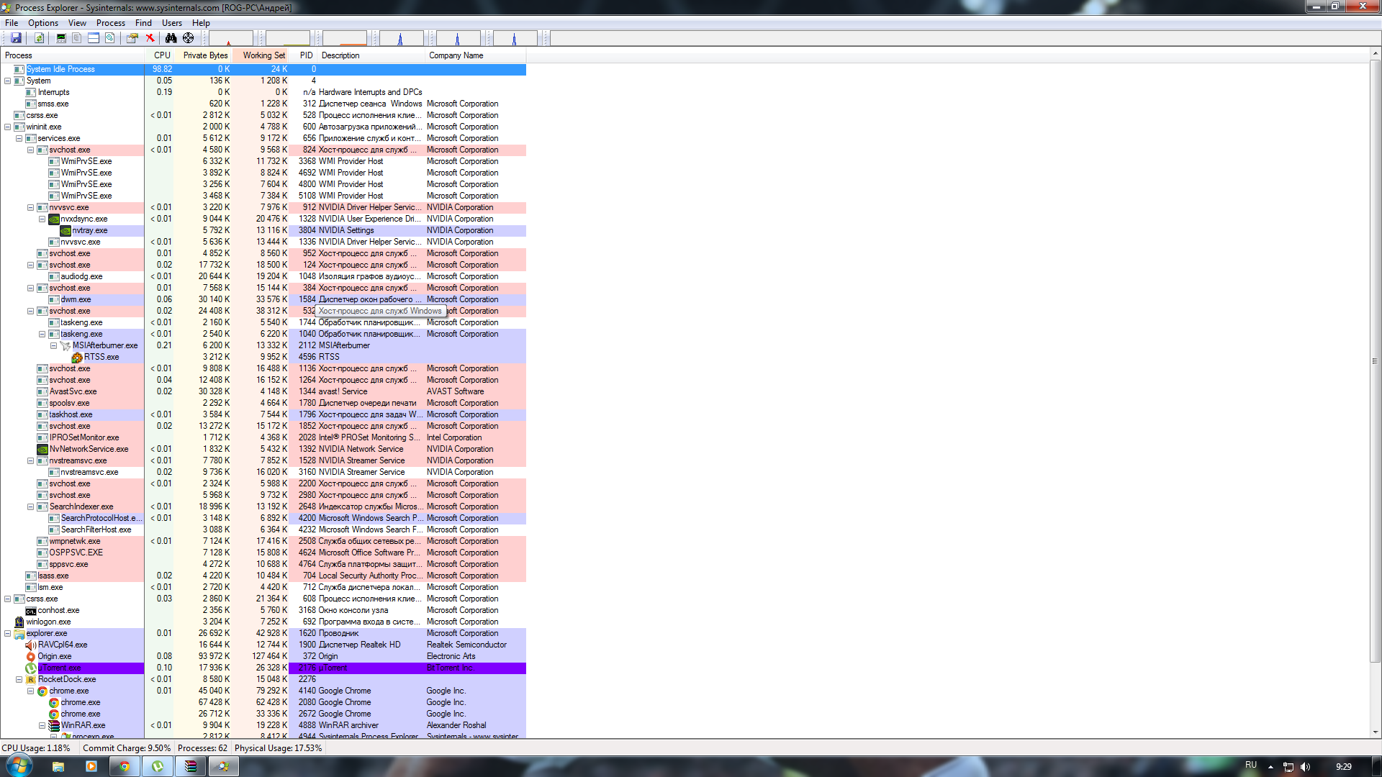Select the µTorrent.exe process row
This screenshot has height=777, width=1382.
[263, 668]
